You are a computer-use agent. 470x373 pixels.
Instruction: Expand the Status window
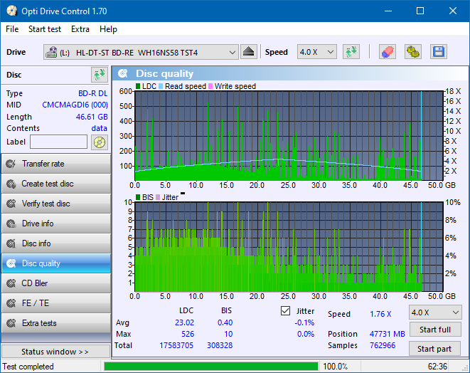point(55,352)
